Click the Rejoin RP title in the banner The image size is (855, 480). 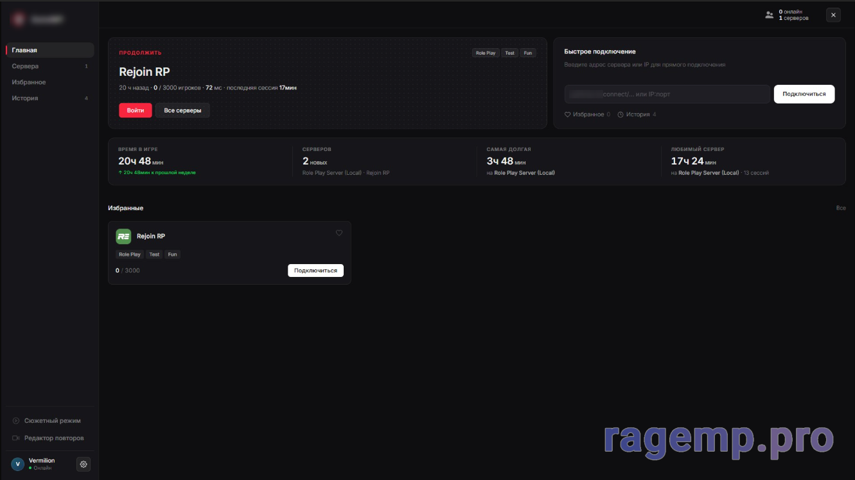(x=145, y=72)
